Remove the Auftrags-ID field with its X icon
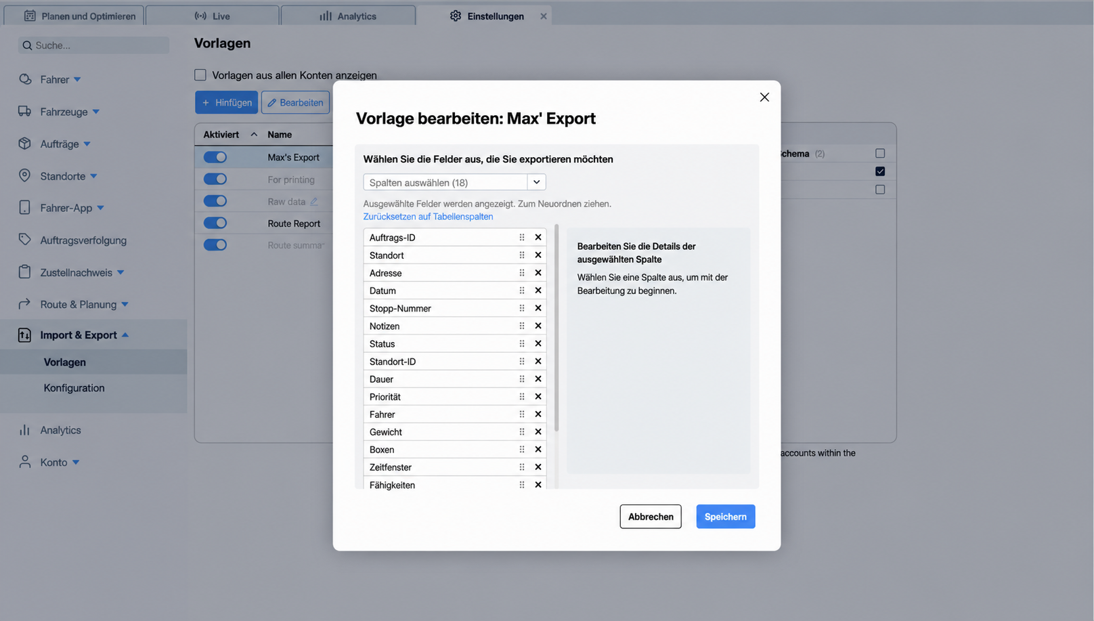 point(538,238)
